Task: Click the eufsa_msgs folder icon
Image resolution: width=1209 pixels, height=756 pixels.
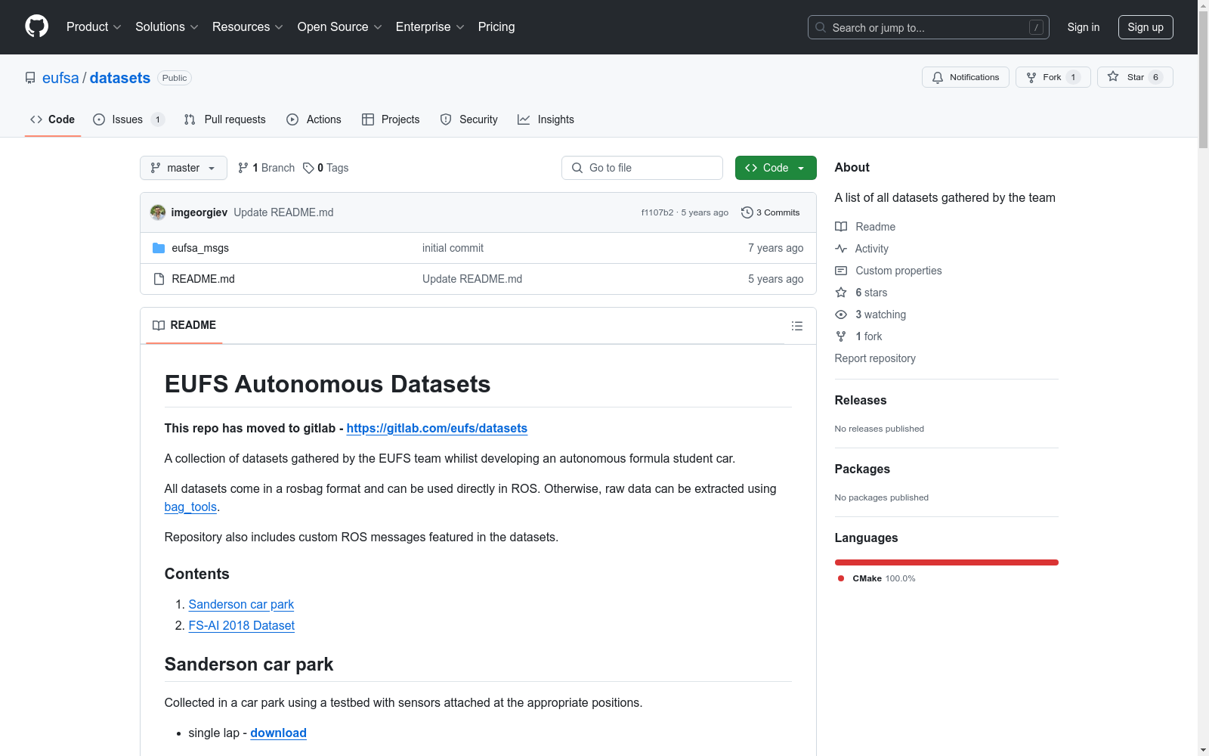Action: [x=159, y=248]
